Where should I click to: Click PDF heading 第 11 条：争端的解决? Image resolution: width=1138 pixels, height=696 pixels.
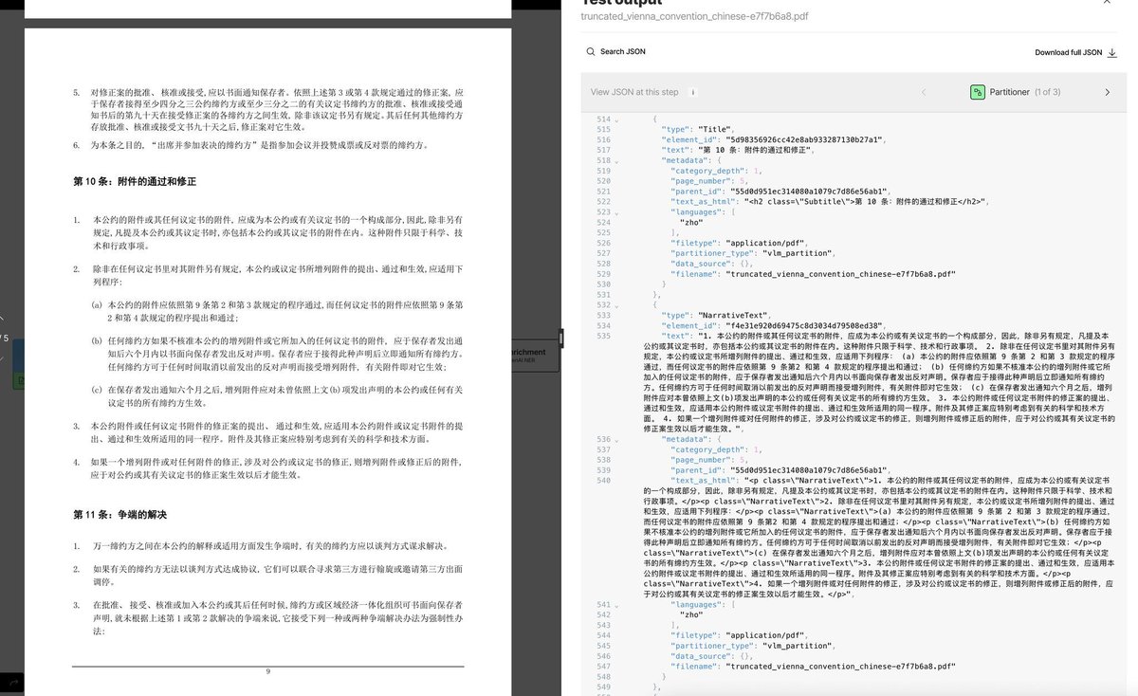tap(120, 514)
